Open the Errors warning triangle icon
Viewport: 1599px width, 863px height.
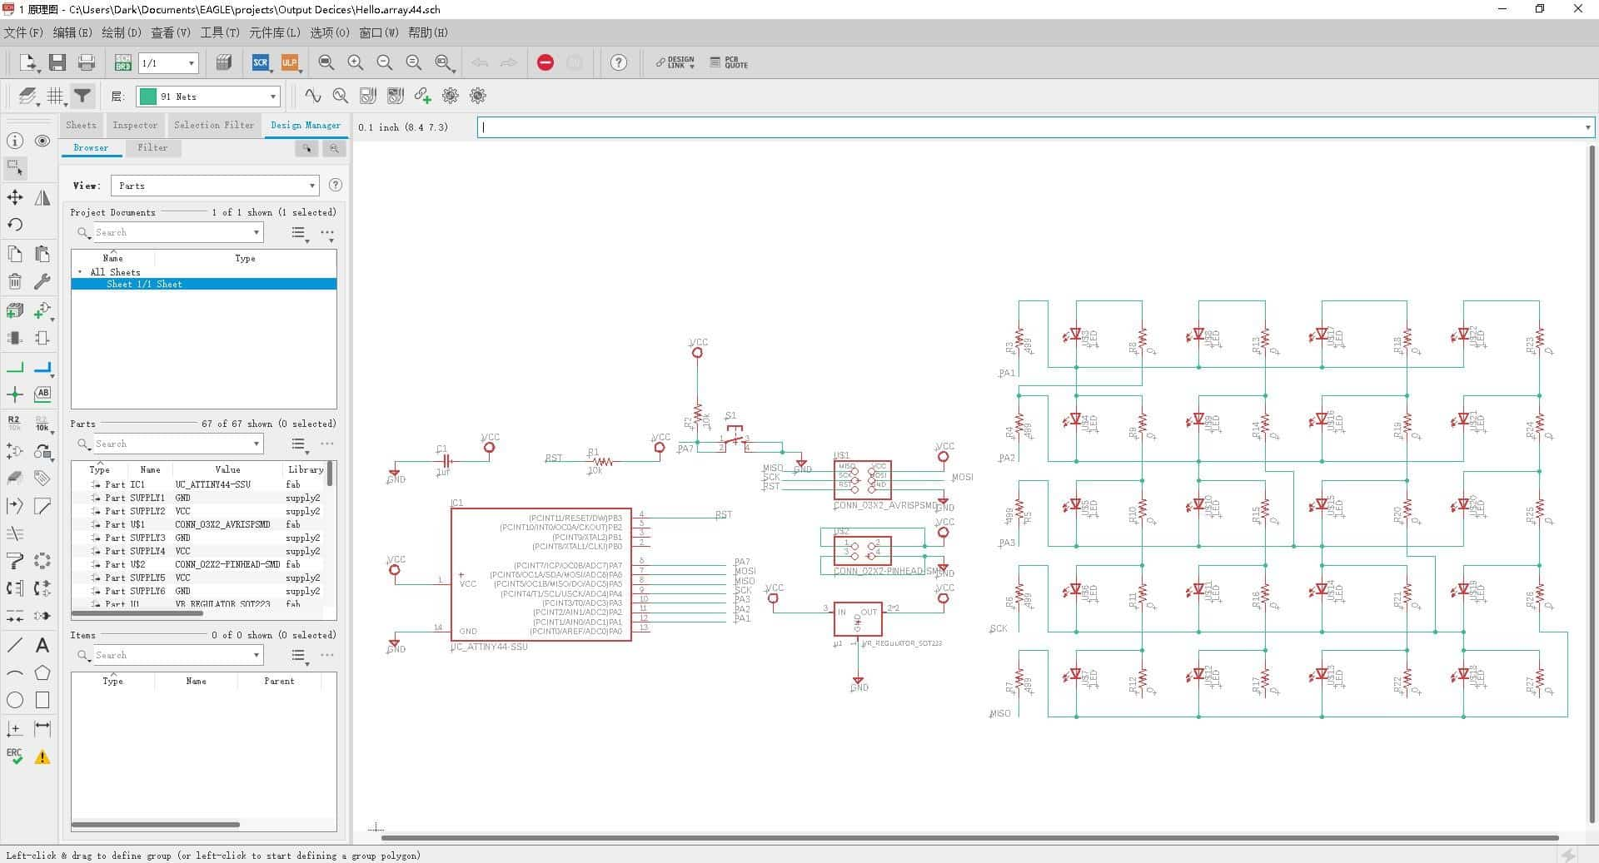click(42, 757)
